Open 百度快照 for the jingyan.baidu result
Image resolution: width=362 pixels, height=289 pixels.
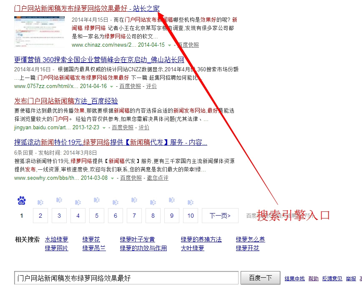pos(123,128)
